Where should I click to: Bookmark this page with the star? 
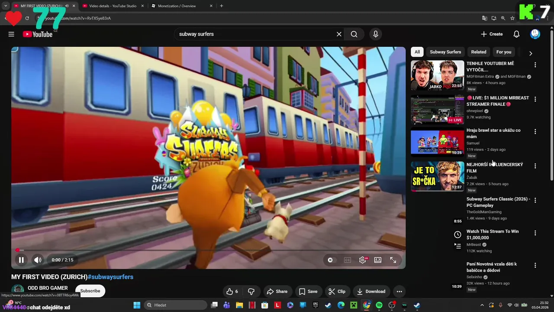pos(512,18)
